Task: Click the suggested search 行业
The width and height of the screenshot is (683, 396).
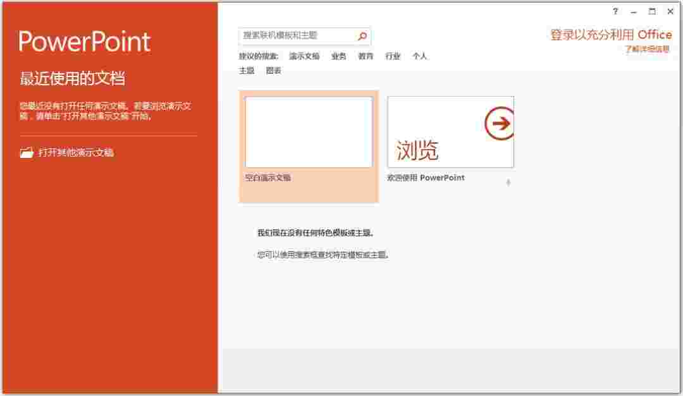Action: tap(393, 56)
